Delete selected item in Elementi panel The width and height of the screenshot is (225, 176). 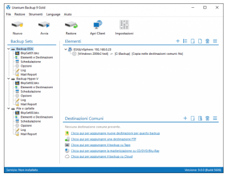tap(207, 41)
